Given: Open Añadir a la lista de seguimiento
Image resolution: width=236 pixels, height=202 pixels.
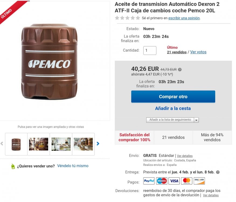Looking at the screenshot, I should tap(170, 120).
